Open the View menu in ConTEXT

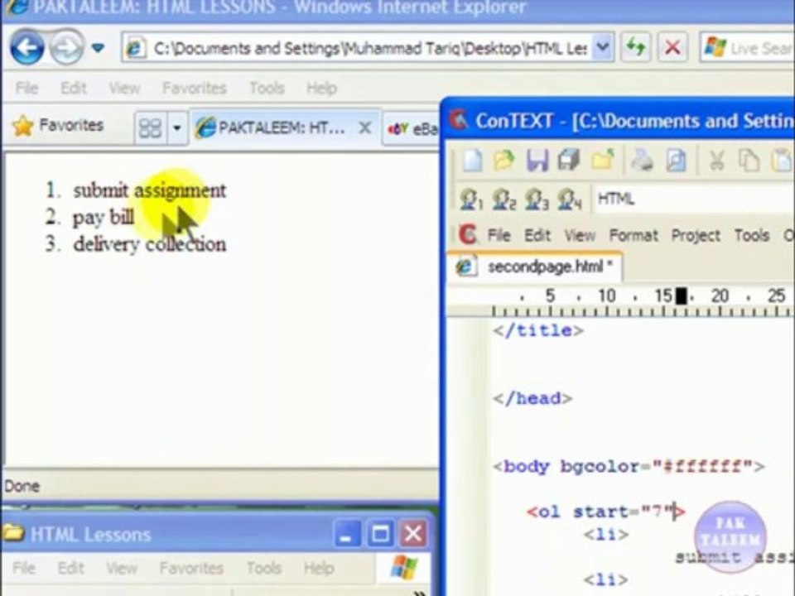tap(580, 235)
